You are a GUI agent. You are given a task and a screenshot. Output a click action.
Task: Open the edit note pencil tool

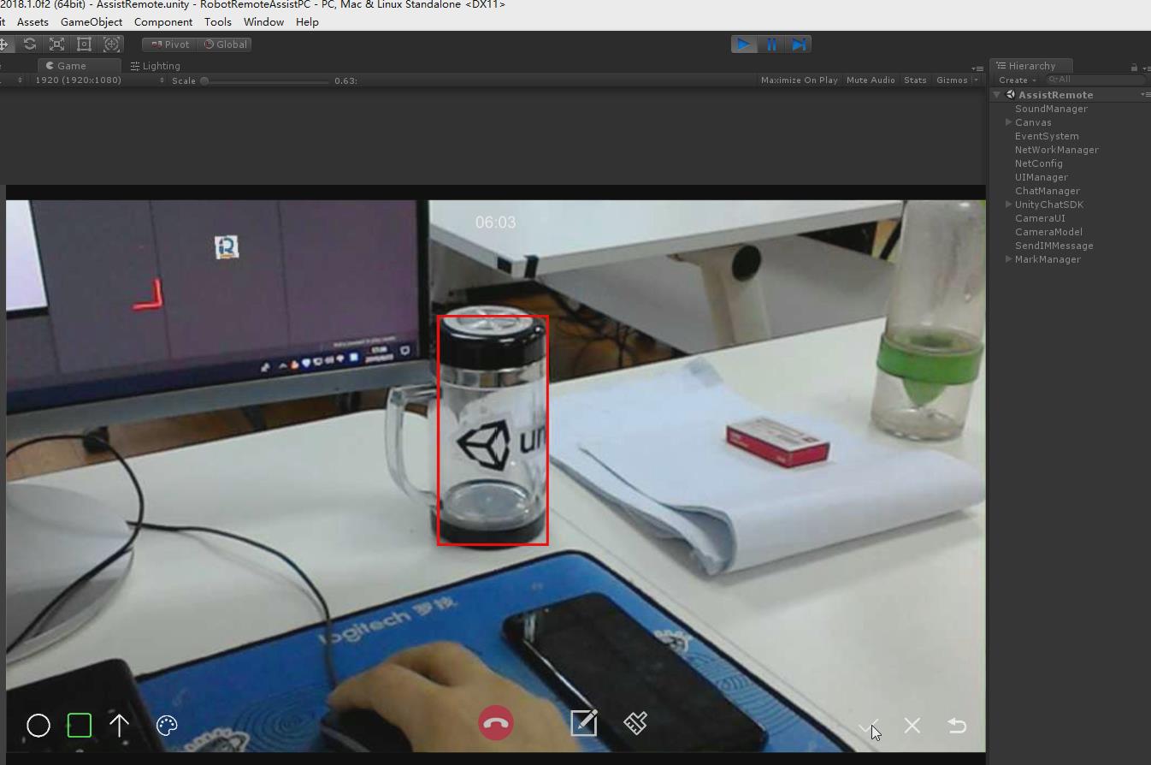tap(584, 723)
